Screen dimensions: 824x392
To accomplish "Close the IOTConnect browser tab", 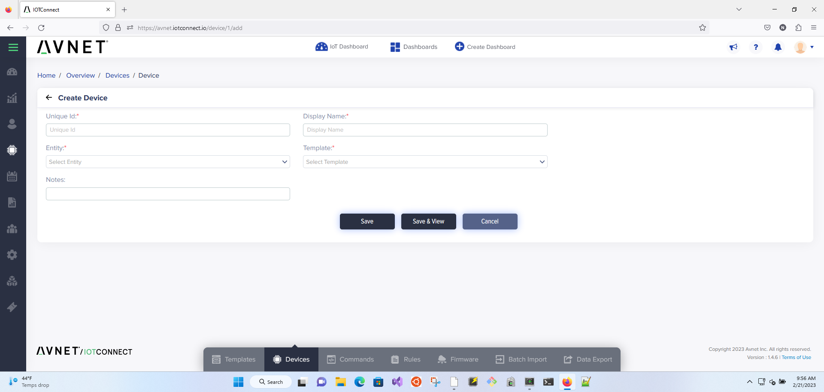I will [x=108, y=9].
